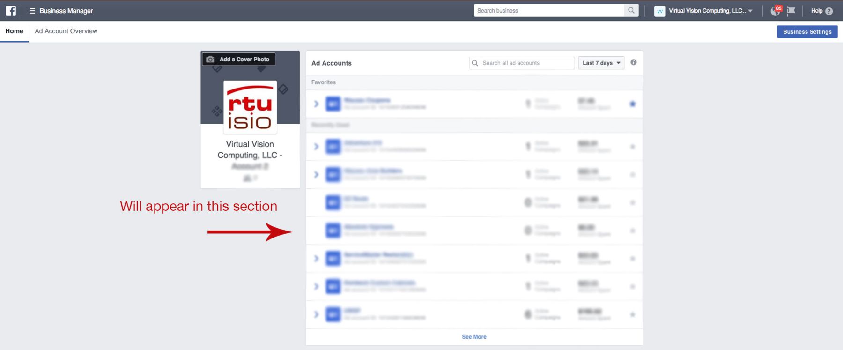This screenshot has width=843, height=350.
Task: Click the Virtual Vision Computing, LLC name
Action: [x=250, y=149]
